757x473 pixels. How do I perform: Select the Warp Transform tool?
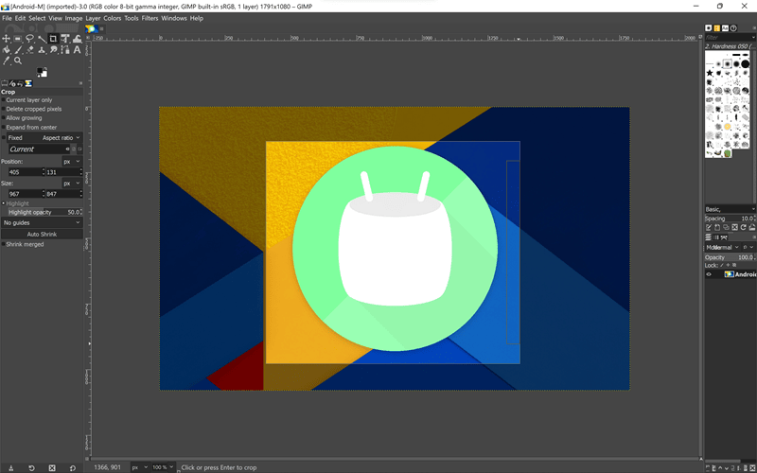click(77, 39)
